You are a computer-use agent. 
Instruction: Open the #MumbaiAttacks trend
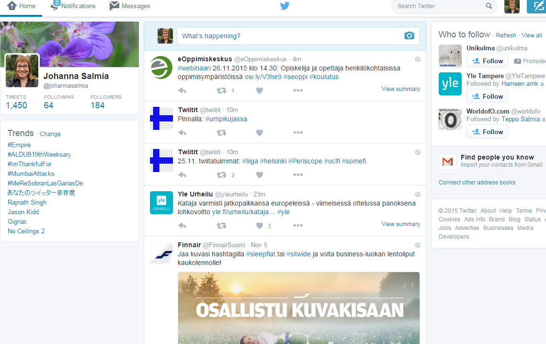pos(31,174)
